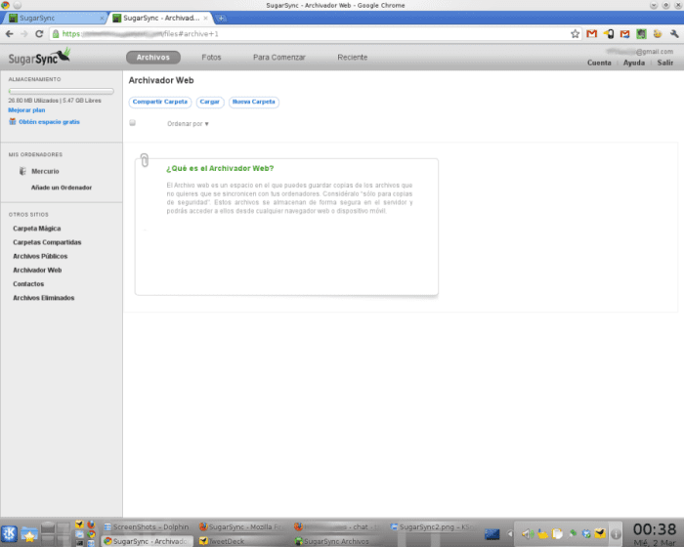Open the KDE application launcher
The width and height of the screenshot is (684, 547).
click(9, 533)
